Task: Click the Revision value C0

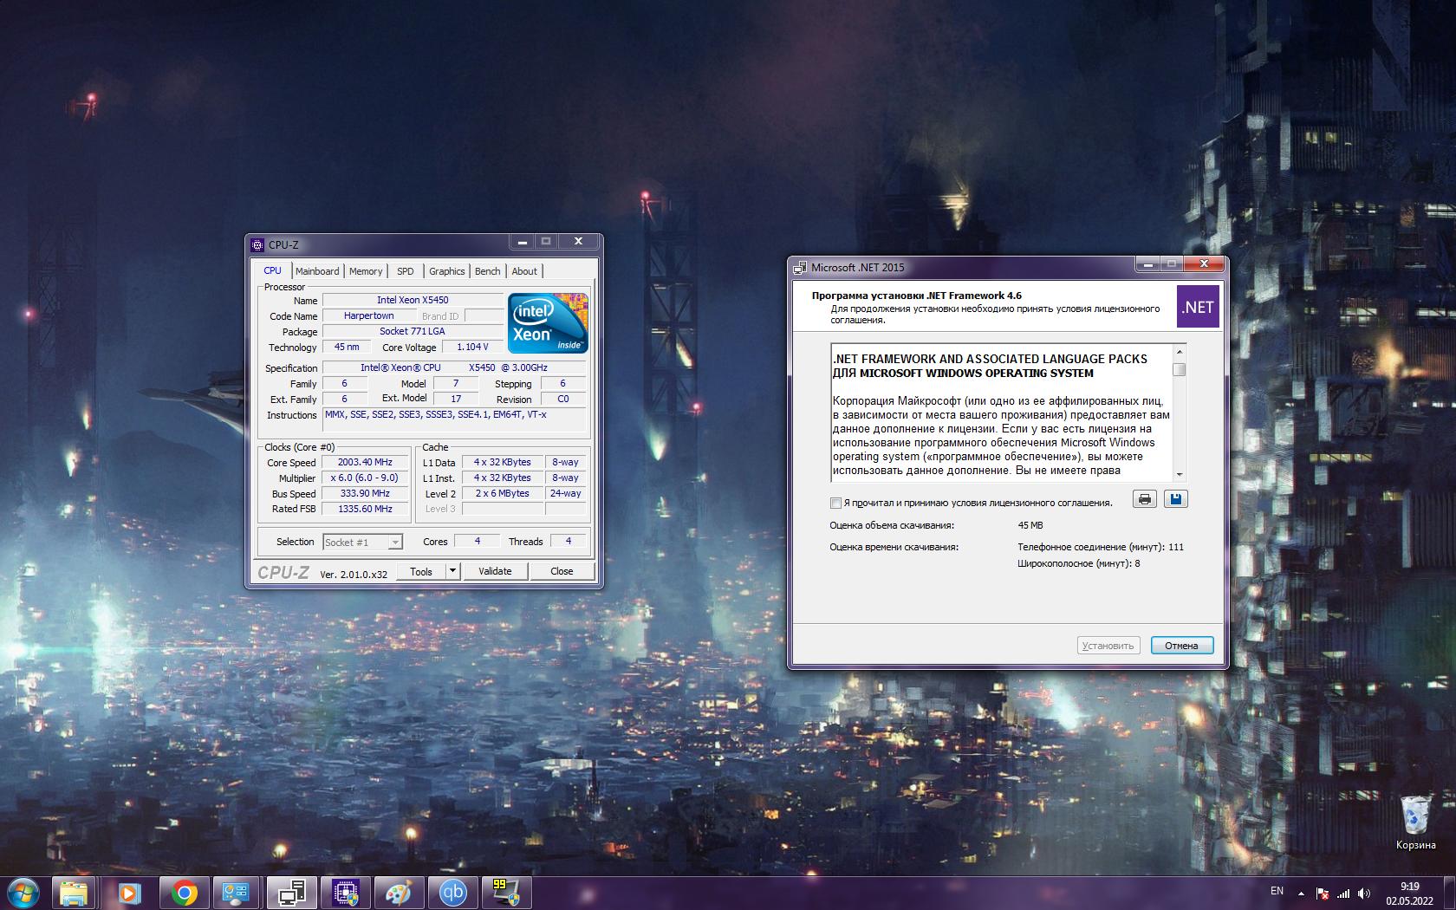Action: pos(563,399)
